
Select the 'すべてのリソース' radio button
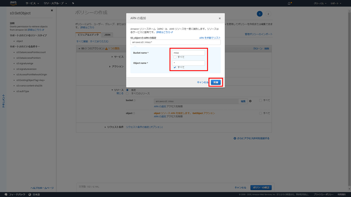point(127,94)
